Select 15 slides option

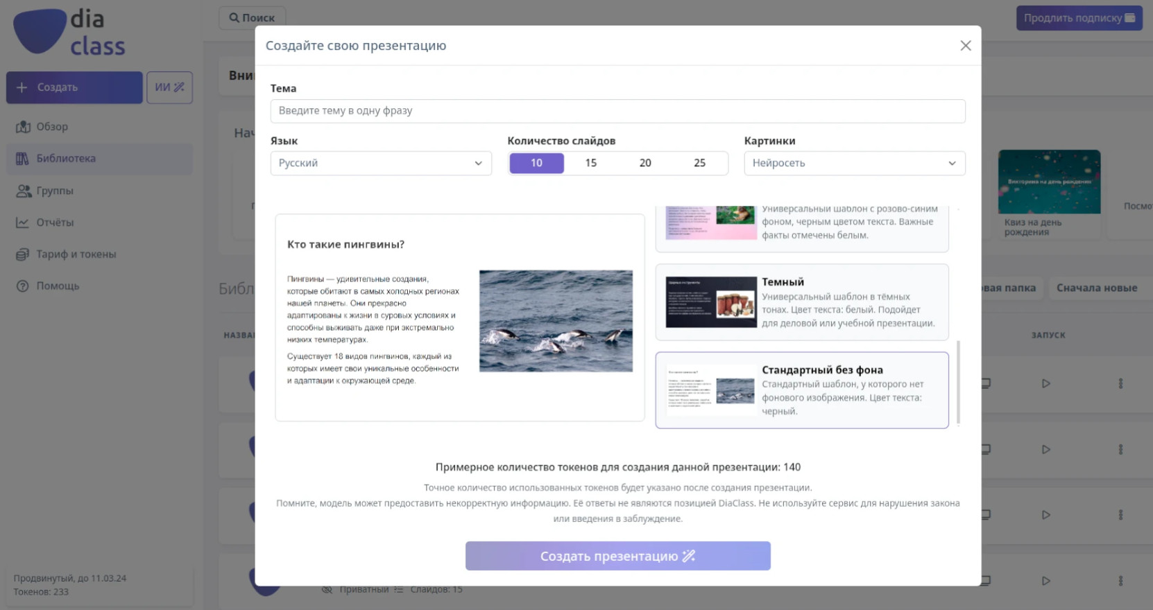coord(591,163)
